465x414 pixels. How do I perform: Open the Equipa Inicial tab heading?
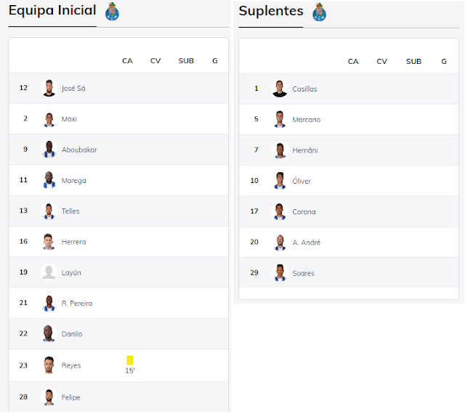pyautogui.click(x=52, y=11)
